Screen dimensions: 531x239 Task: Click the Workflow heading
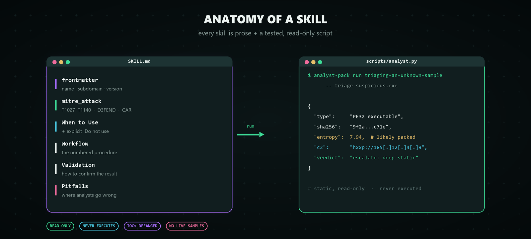point(75,144)
